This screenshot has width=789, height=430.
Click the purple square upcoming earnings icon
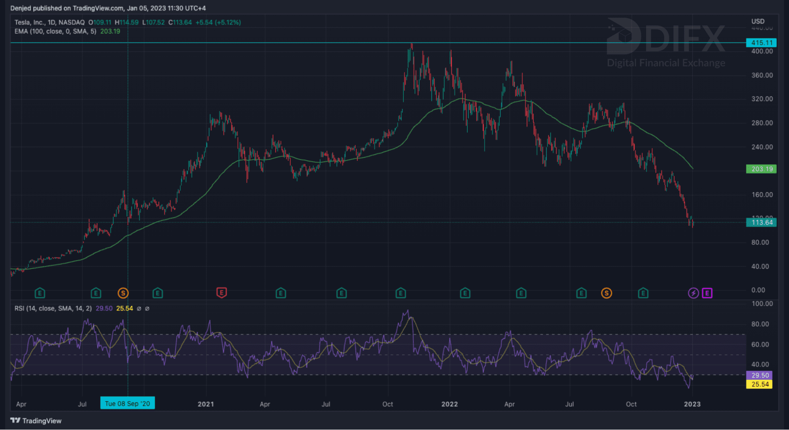tap(707, 293)
